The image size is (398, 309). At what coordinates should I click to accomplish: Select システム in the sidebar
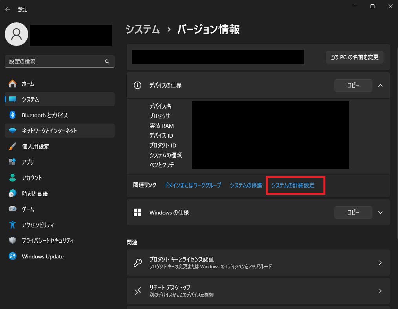(60, 99)
